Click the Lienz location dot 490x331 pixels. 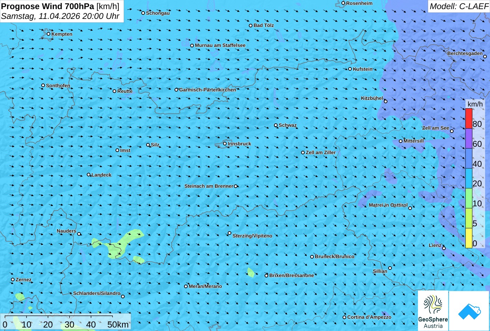pos(444,248)
